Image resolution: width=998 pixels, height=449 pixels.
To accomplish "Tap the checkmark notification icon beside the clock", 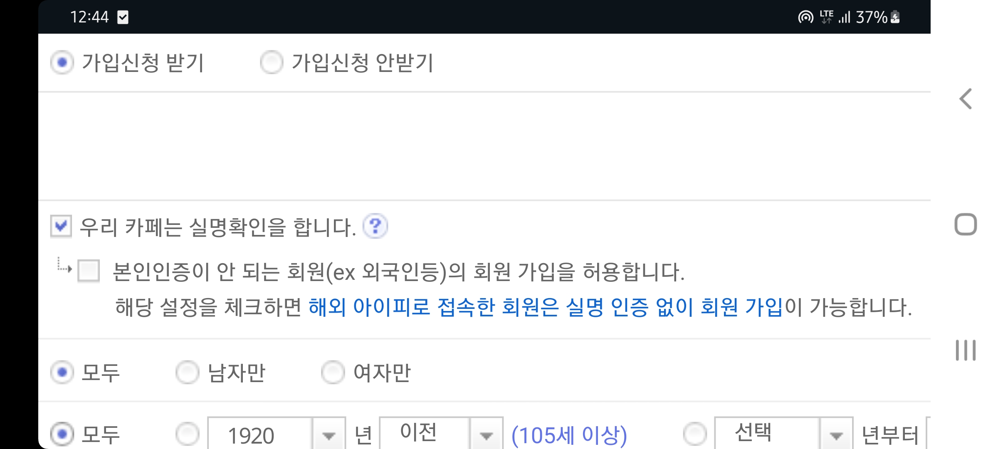I will pos(123,17).
